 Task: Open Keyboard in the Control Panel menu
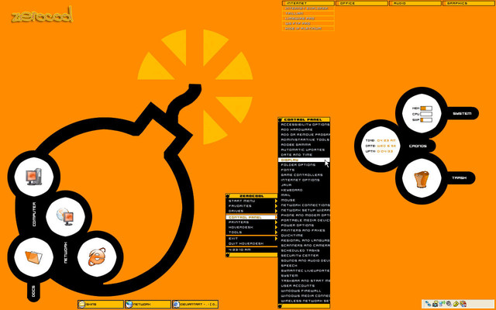[x=304, y=190]
